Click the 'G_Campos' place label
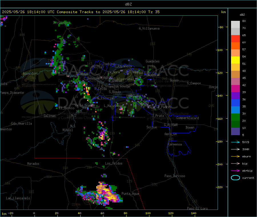The width and height of the screenshot is (257, 217). coord(194,83)
